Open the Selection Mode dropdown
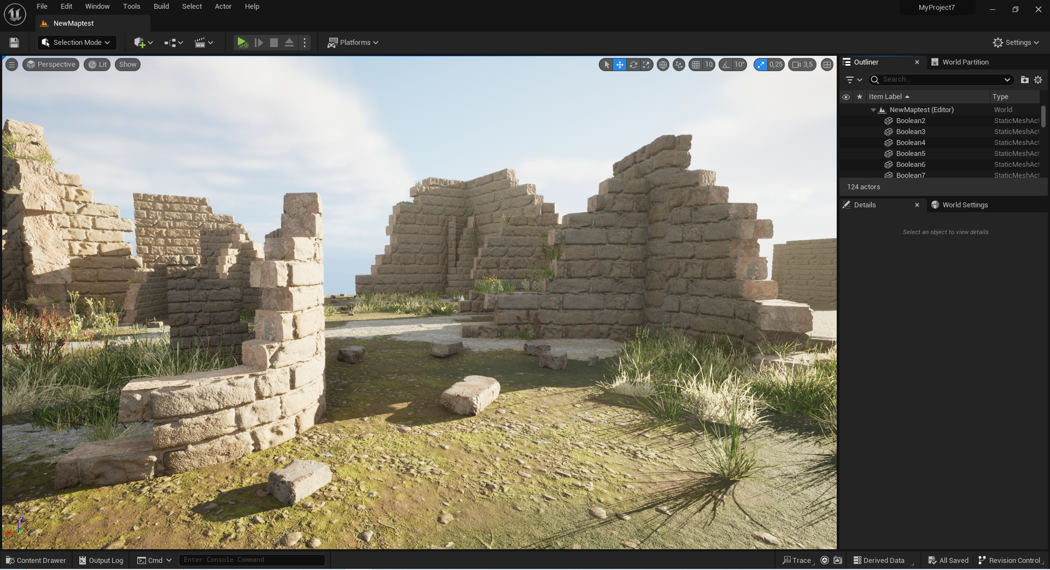The image size is (1050, 570). (x=77, y=43)
